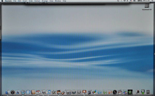Select the Macintosh HD desktop icon

[147, 7]
